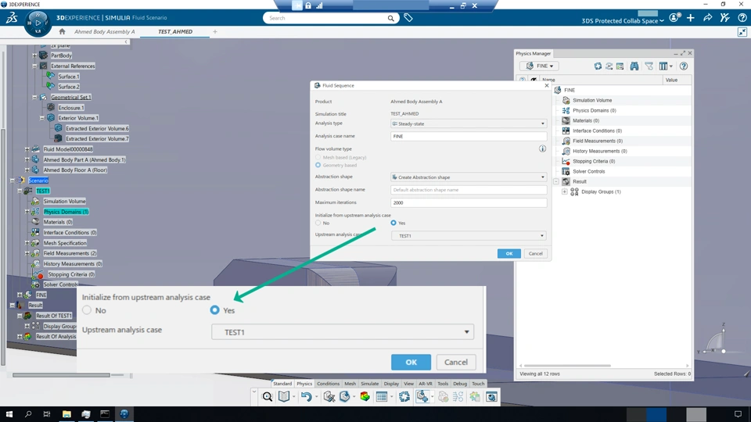Switch to the Display toolbar tab
Viewport: 751px width, 422px height.
(x=391, y=384)
